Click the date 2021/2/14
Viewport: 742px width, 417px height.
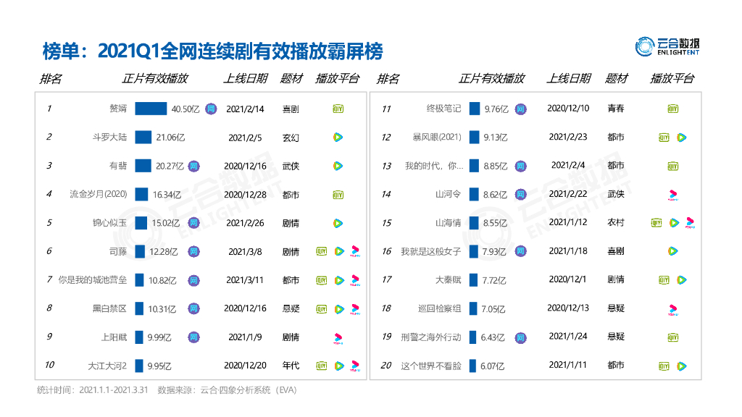click(245, 109)
